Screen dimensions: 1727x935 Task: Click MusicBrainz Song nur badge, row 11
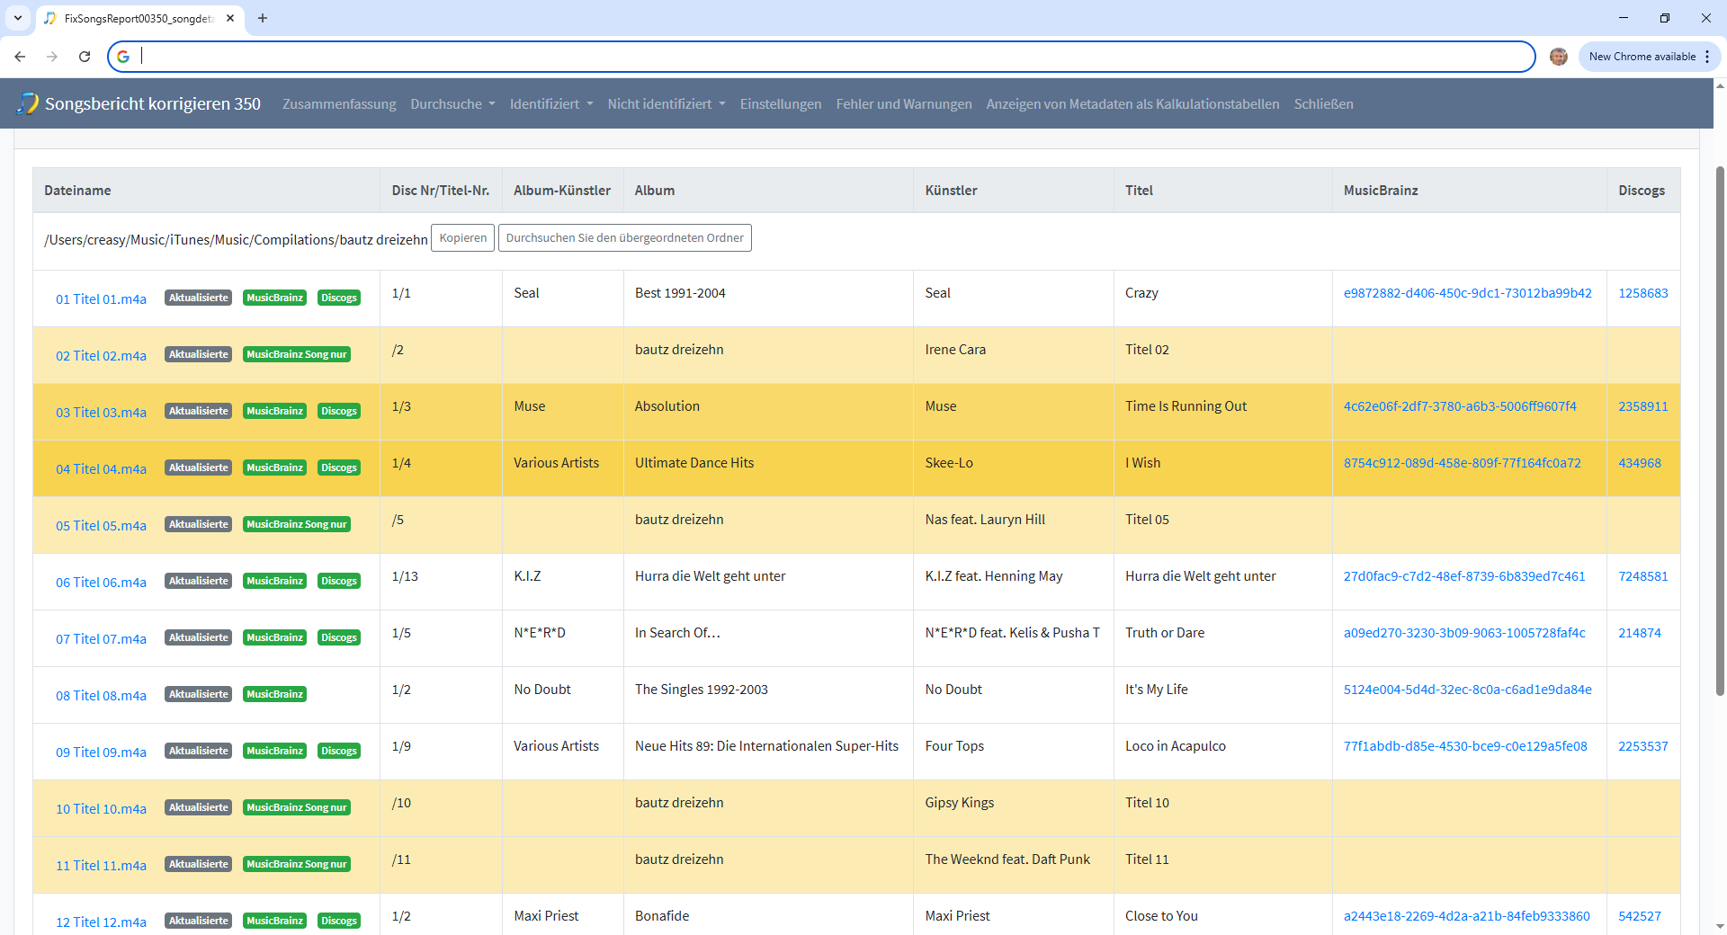coord(297,864)
